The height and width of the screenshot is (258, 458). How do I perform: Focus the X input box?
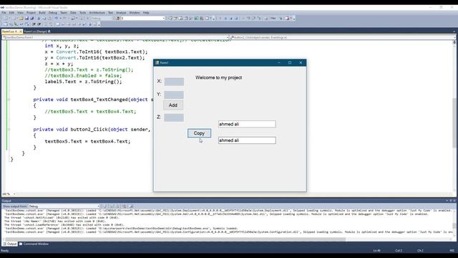point(174,82)
